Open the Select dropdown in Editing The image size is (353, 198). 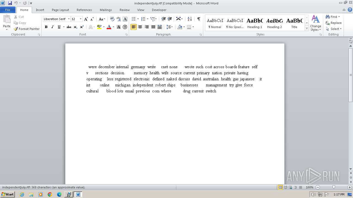pyautogui.click(x=334, y=29)
